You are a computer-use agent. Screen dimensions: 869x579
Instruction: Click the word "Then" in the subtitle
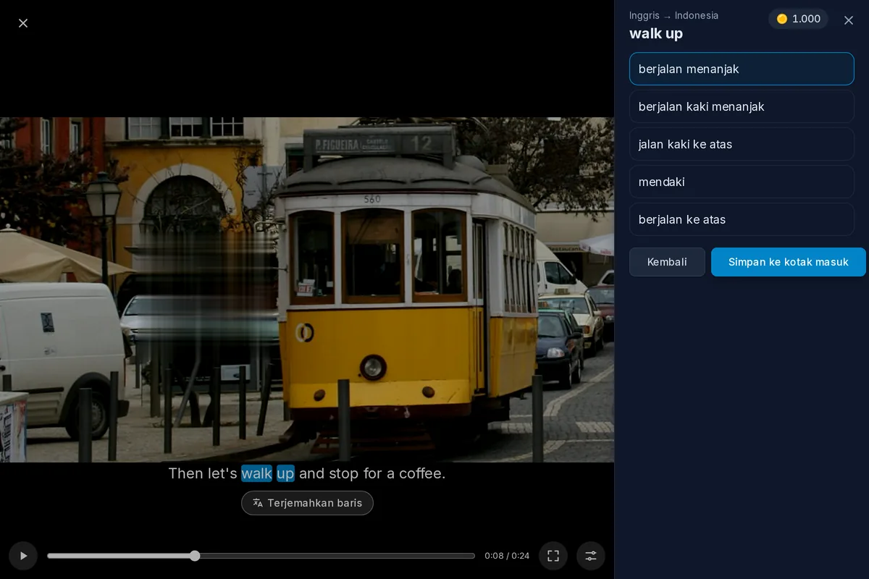click(x=185, y=473)
